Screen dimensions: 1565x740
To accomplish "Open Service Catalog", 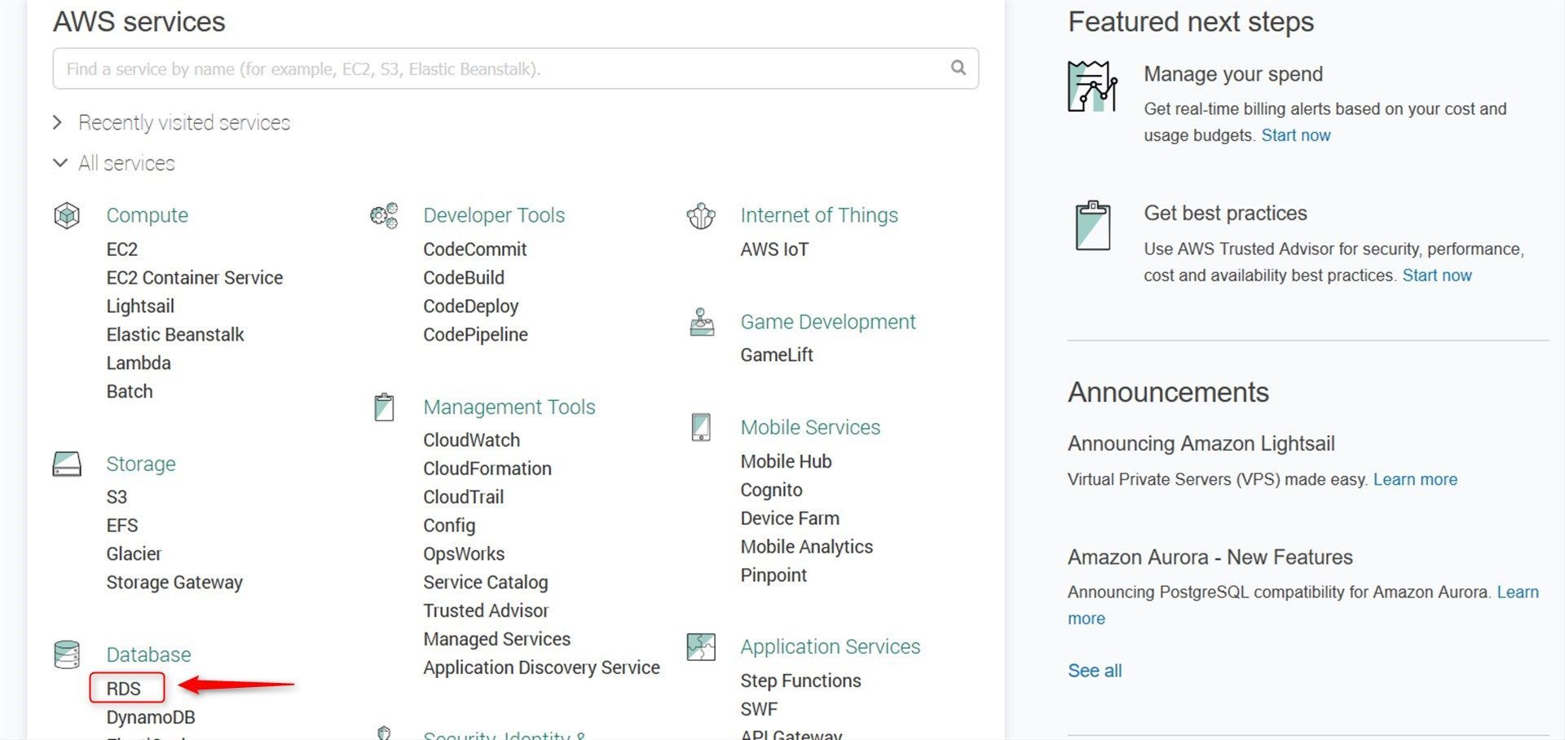I will click(x=486, y=583).
